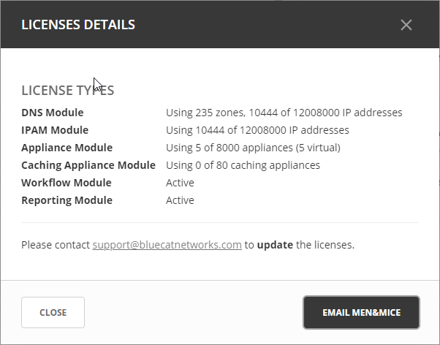Viewport: 440px width, 345px height.
Task: Click the Workflow Module Active status
Action: (x=180, y=183)
